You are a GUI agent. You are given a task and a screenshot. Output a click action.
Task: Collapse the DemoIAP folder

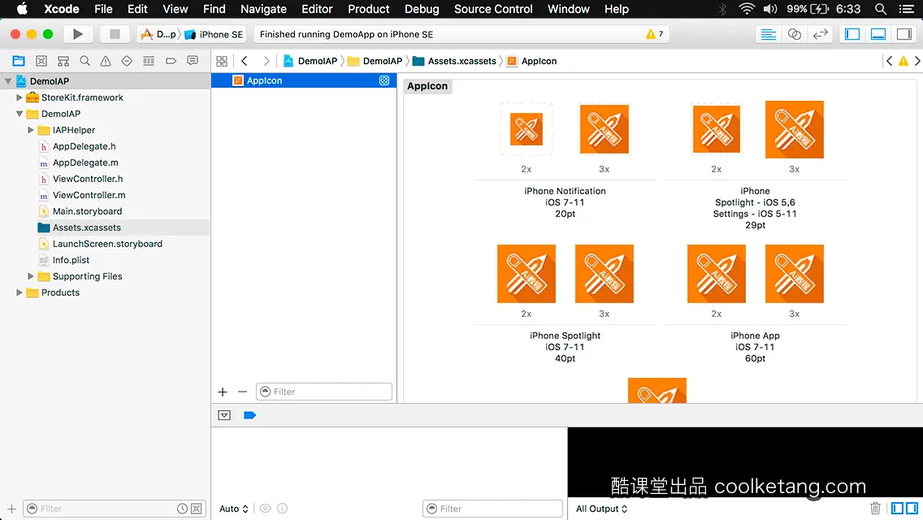19,114
